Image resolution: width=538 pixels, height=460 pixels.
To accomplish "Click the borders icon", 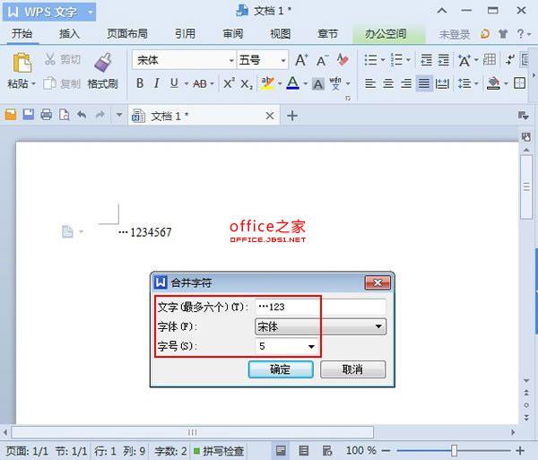I will coord(519,83).
